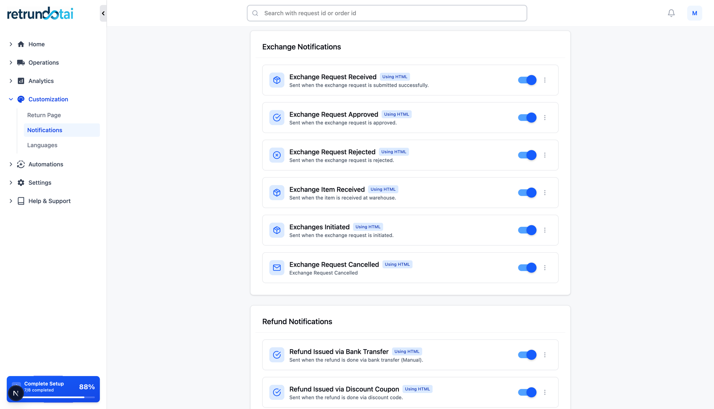Toggle off Exchange Request Rejected notification

tap(527, 155)
